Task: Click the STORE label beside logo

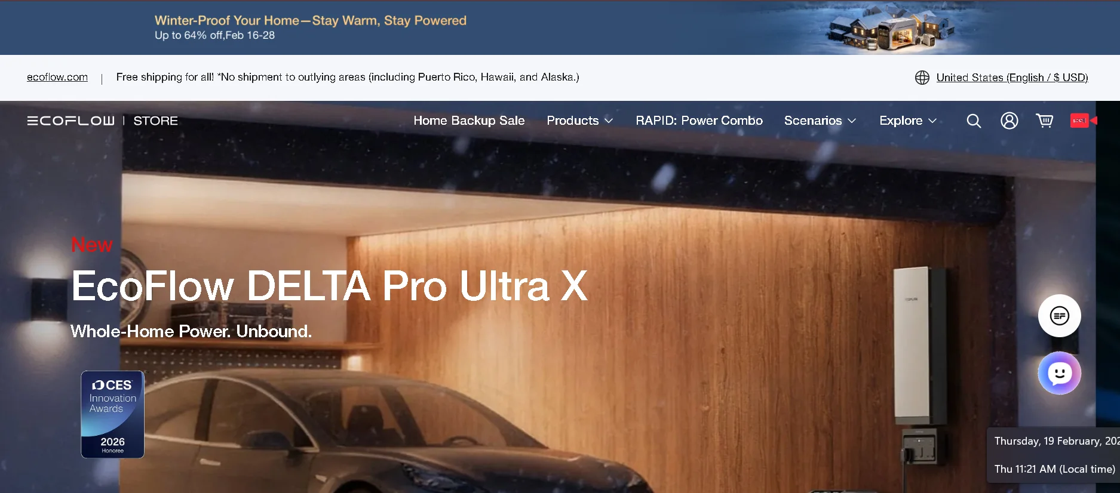Action: (x=155, y=121)
